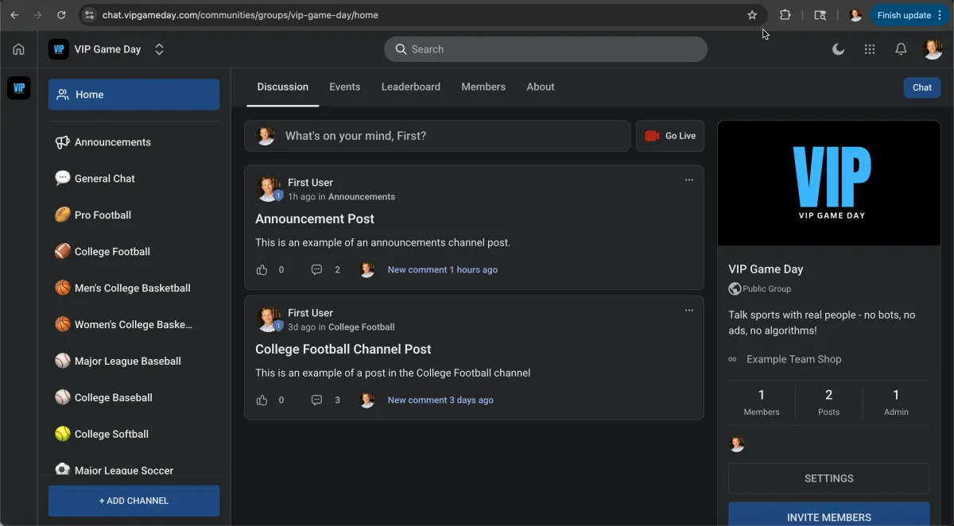Image resolution: width=954 pixels, height=526 pixels.
Task: Open the apps grid menu
Action: pyautogui.click(x=870, y=49)
